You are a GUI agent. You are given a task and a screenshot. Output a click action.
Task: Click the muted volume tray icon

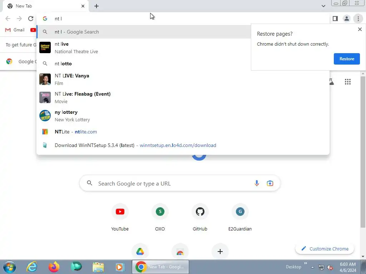330,268
